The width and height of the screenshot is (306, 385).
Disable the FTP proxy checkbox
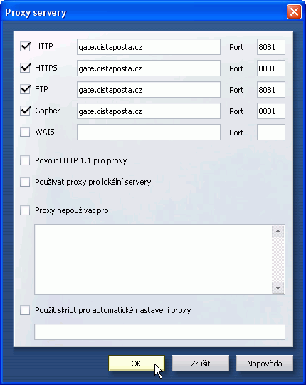pos(25,89)
